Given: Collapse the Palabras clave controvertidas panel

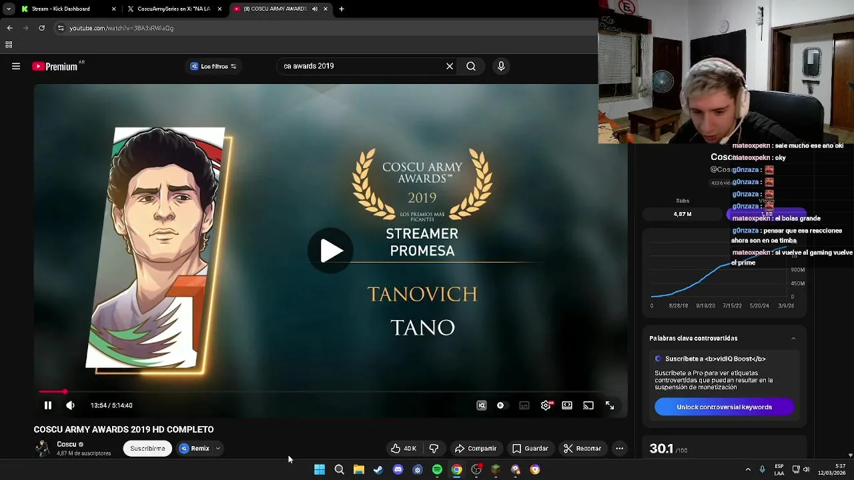Looking at the screenshot, I should tap(793, 339).
